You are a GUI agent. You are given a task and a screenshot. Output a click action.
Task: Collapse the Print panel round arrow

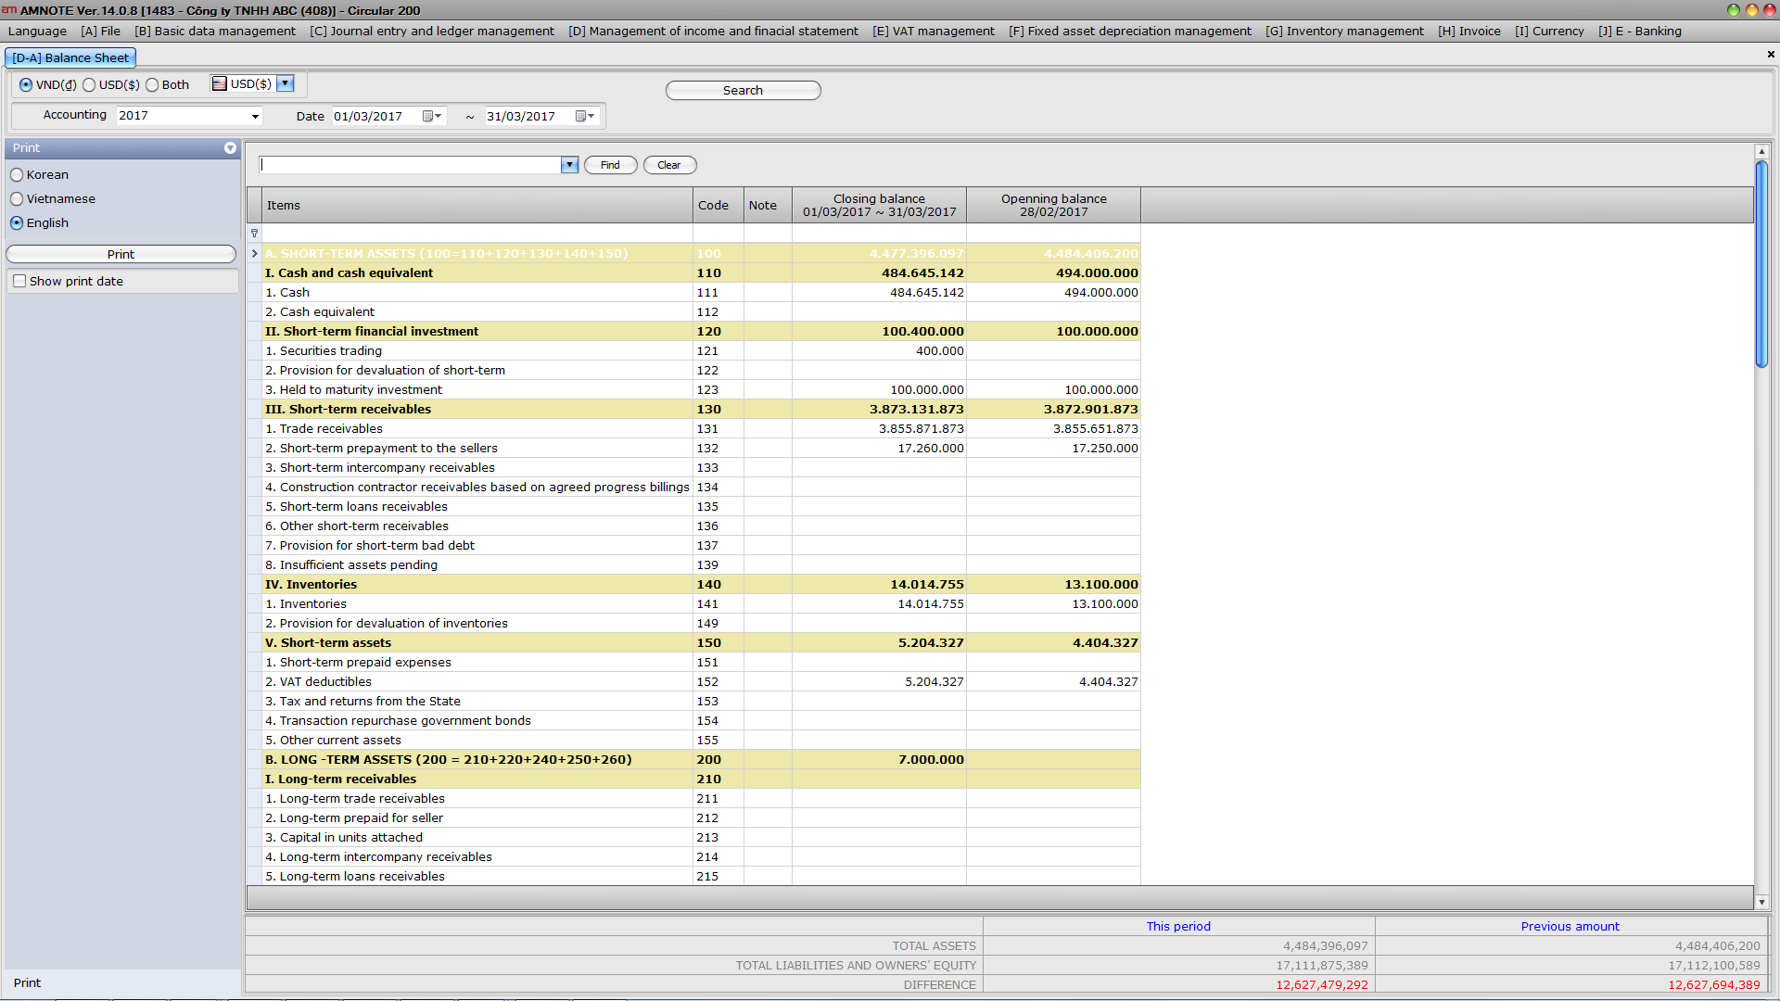coord(230,148)
